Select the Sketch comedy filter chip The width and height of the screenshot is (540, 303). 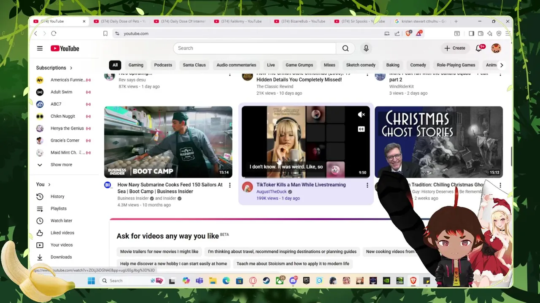[361, 65]
